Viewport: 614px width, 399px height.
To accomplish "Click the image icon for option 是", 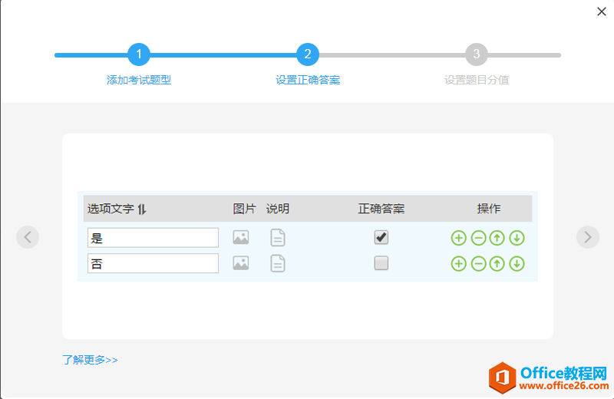I will [x=241, y=238].
